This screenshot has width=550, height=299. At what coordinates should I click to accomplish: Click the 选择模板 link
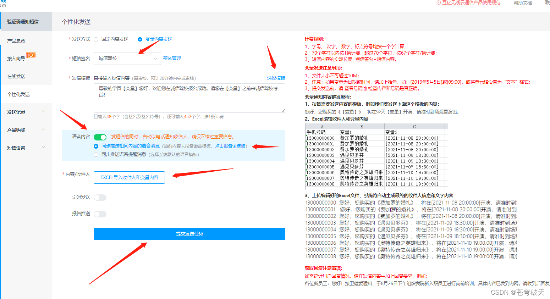coord(276,78)
